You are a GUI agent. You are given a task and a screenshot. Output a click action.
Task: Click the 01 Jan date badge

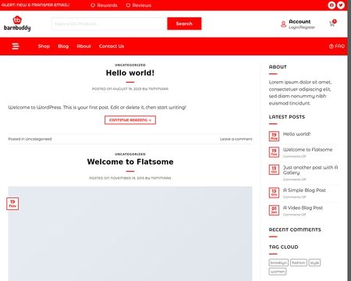coord(274,210)
